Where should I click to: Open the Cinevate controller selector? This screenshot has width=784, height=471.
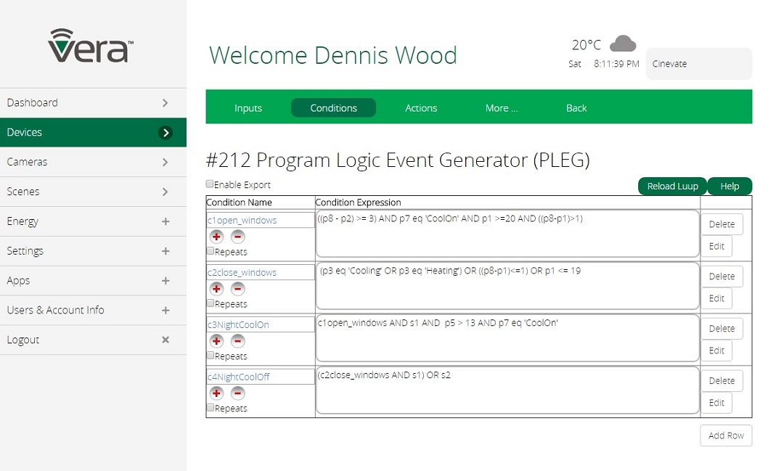point(698,63)
